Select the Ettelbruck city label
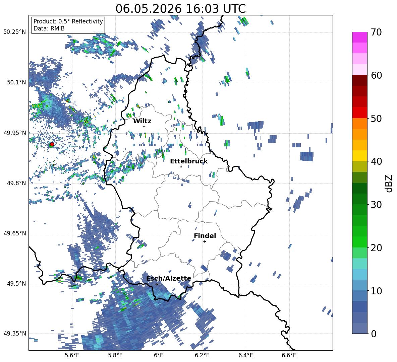 pos(189,161)
